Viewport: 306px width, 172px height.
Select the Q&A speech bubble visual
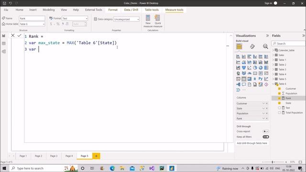click(244, 85)
